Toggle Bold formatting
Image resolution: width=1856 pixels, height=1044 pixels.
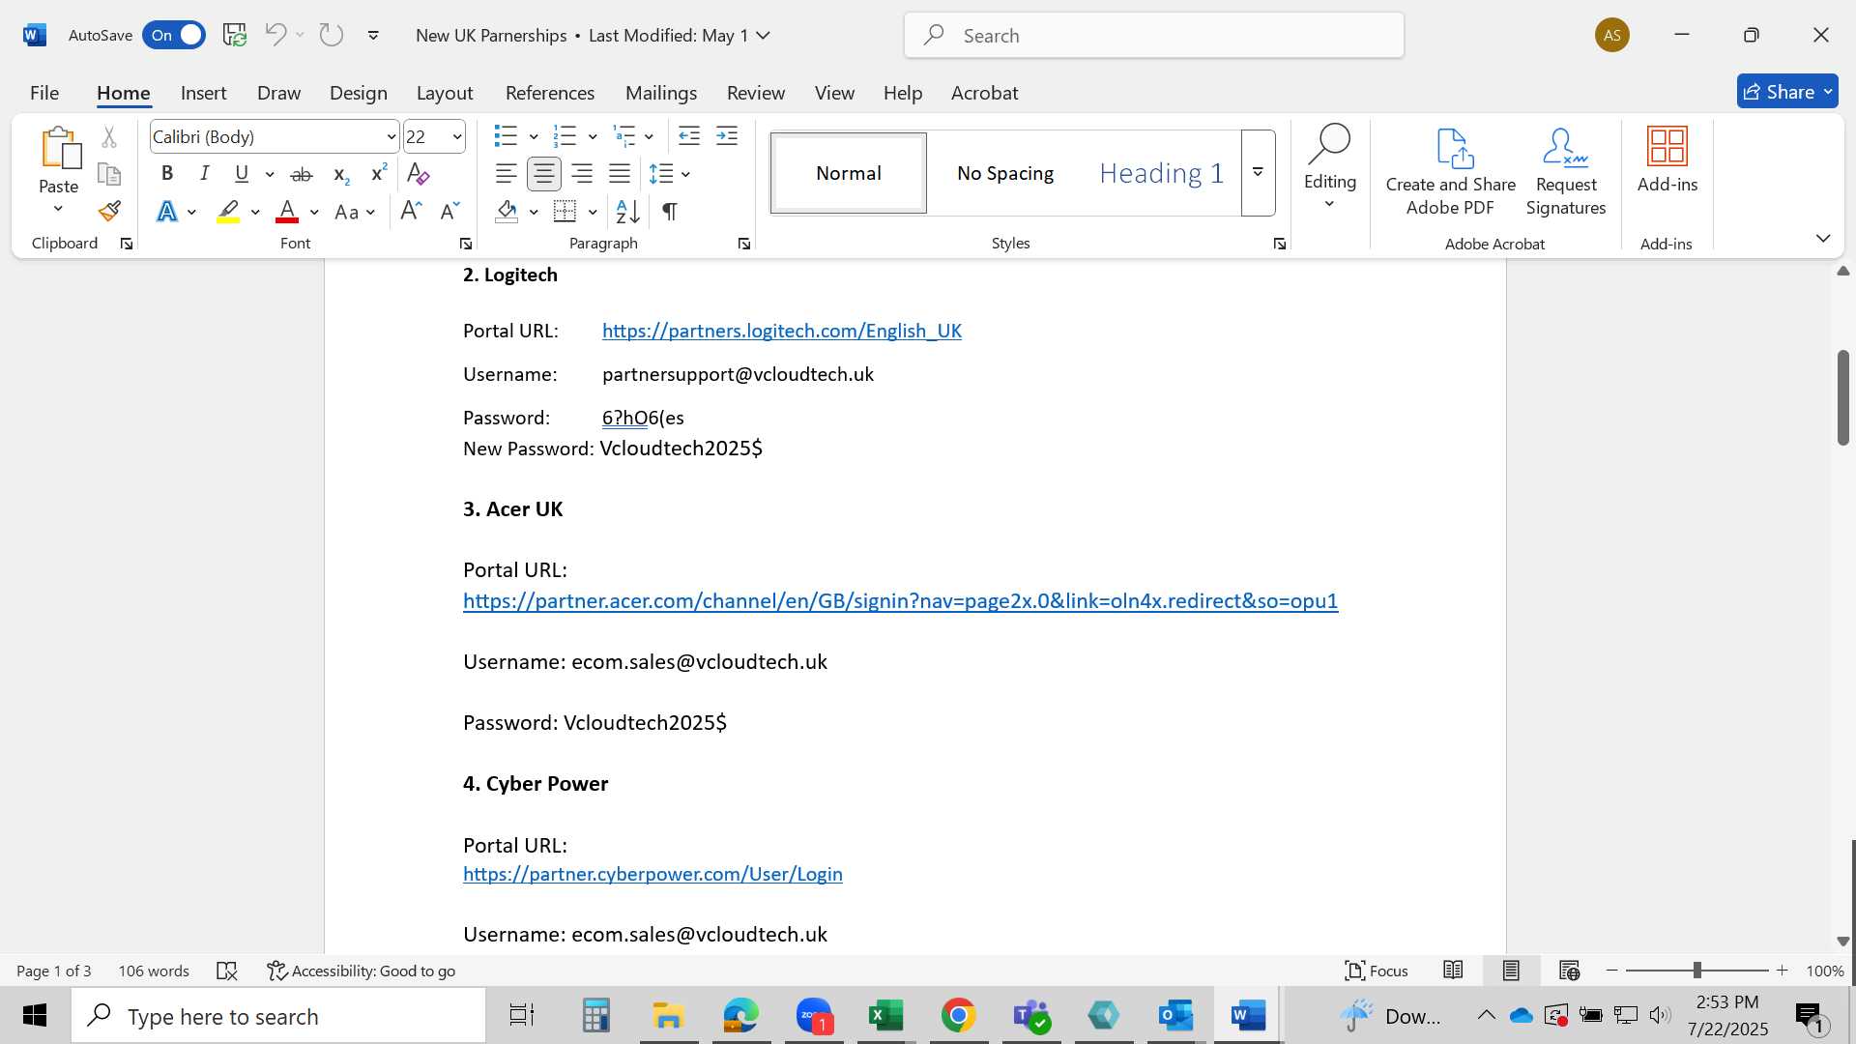click(167, 174)
